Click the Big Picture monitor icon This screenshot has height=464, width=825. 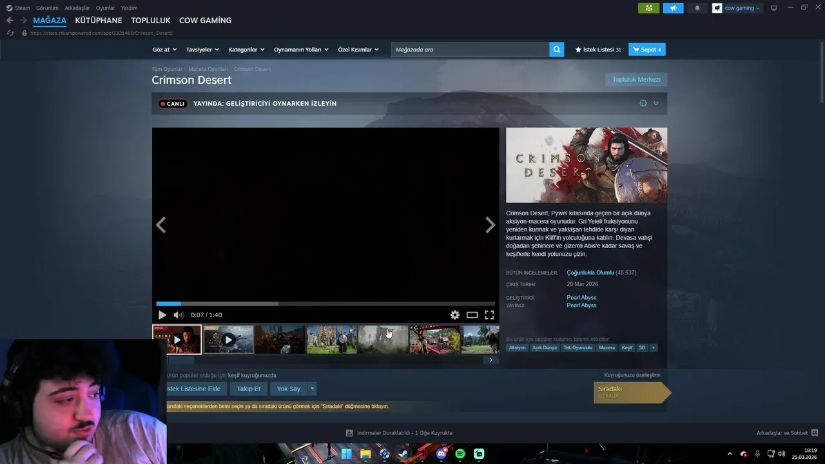point(773,8)
